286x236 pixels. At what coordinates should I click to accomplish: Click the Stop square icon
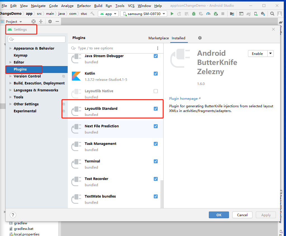tap(223, 14)
